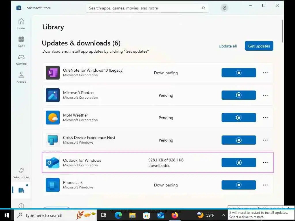Viewport: 295px width, 221px height.
Task: Open more options for Microsoft Photos
Action: click(265, 95)
